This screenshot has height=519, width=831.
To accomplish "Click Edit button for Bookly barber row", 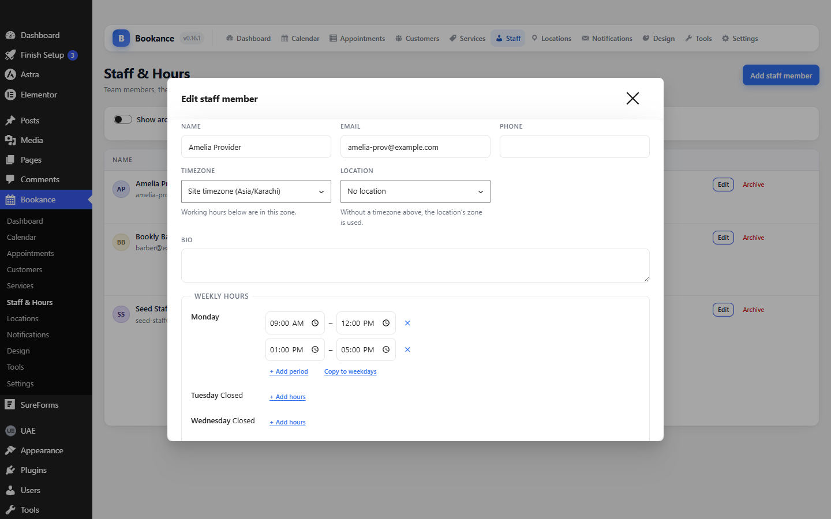I will (723, 238).
